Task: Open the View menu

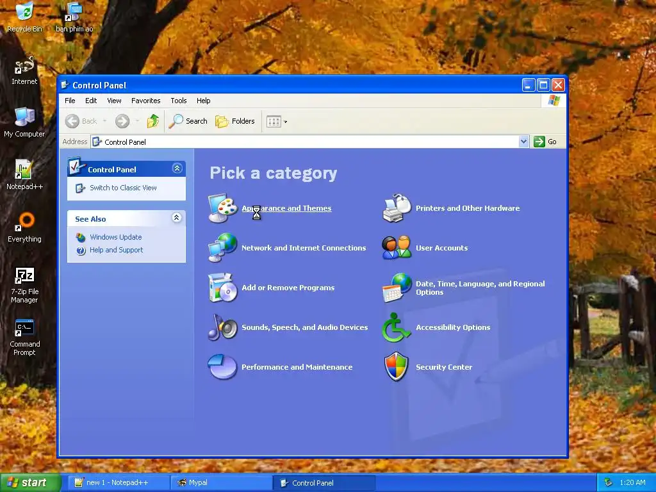Action: coord(114,101)
